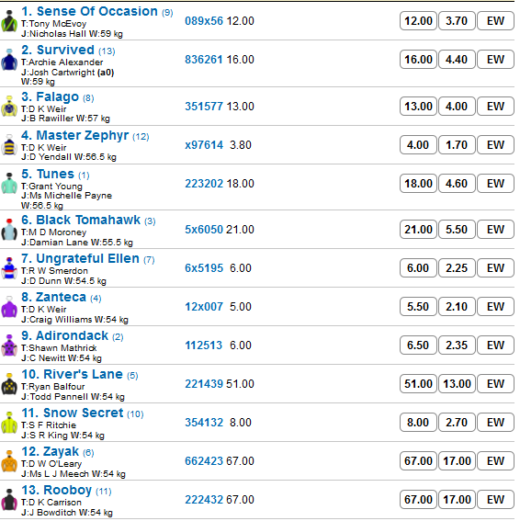The height and width of the screenshot is (521, 520).
Task: Click Tunes' mint green jockey silk icon
Action: pyautogui.click(x=9, y=184)
